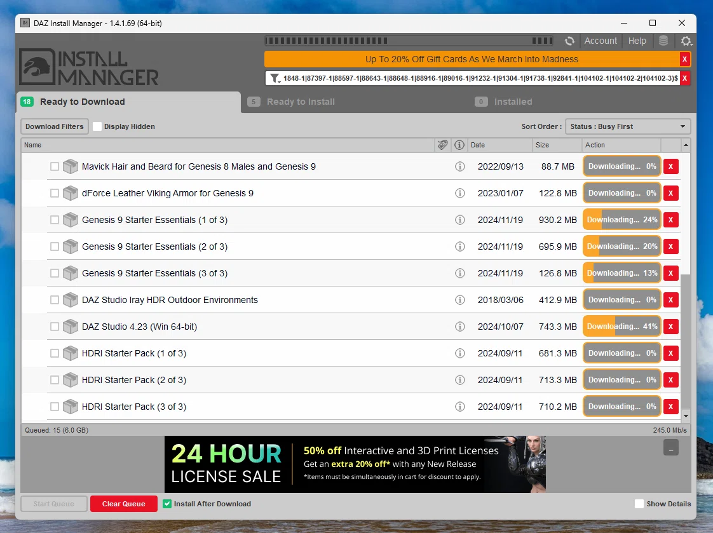Click the Queued: 15 (6.0 GB) status

pyautogui.click(x=57, y=430)
